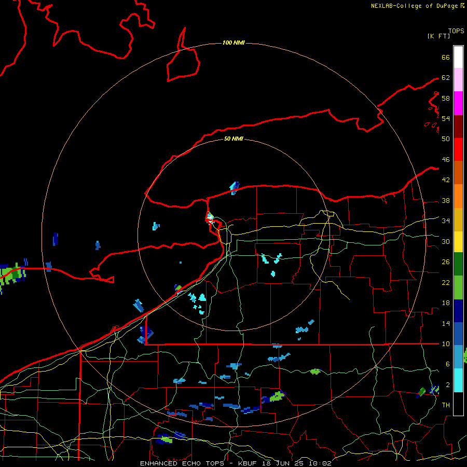Image resolution: width=467 pixels, height=467 pixels.
Task: Pick the navy blue legend swatch
Action: click(x=458, y=311)
